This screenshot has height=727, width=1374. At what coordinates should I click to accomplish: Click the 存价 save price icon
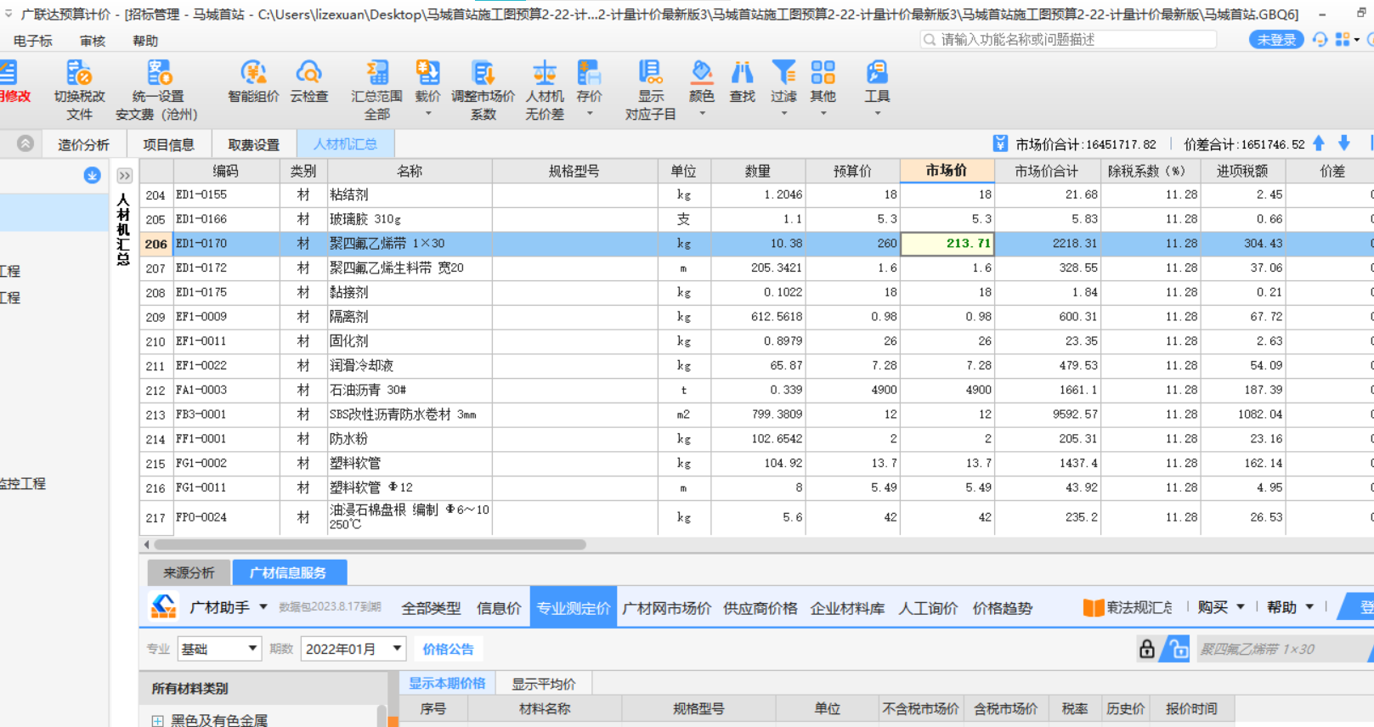click(x=589, y=73)
